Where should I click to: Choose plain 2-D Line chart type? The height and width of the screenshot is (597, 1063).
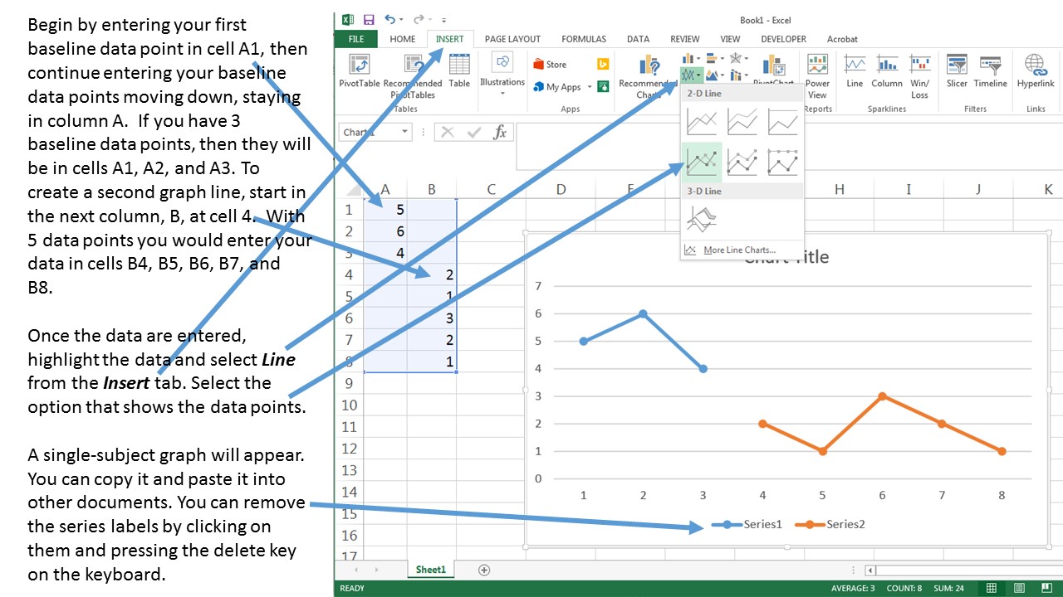click(702, 122)
